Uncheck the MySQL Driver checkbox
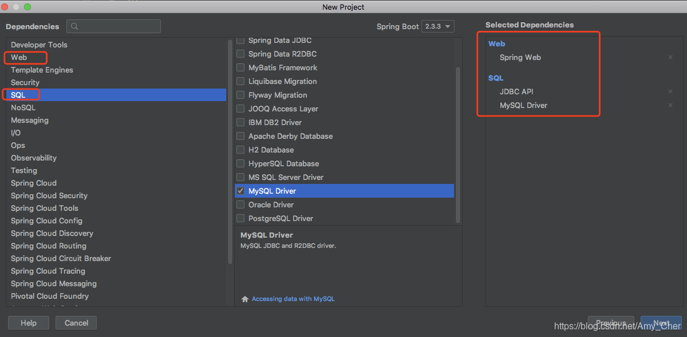The height and width of the screenshot is (337, 687). click(240, 191)
